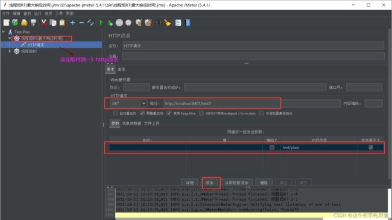The width and height of the screenshot is (392, 220).
Task: Click the Reset search broom icon
Action: pos(167,23)
